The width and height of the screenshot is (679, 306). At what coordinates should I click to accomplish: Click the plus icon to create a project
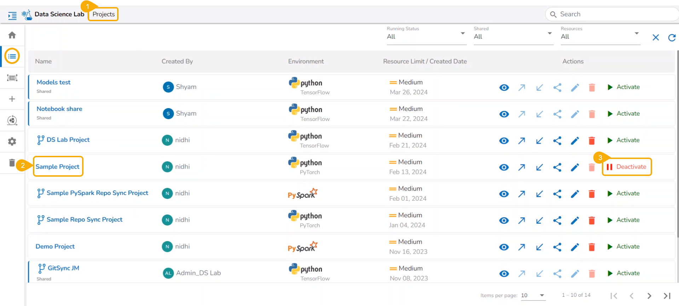pos(12,99)
